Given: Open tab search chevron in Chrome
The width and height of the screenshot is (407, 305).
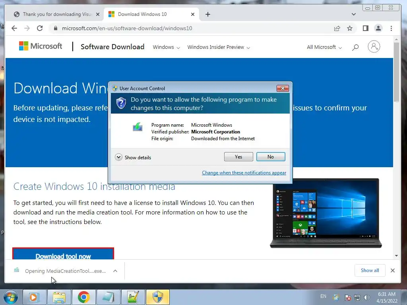Looking at the screenshot, I should [353, 14].
